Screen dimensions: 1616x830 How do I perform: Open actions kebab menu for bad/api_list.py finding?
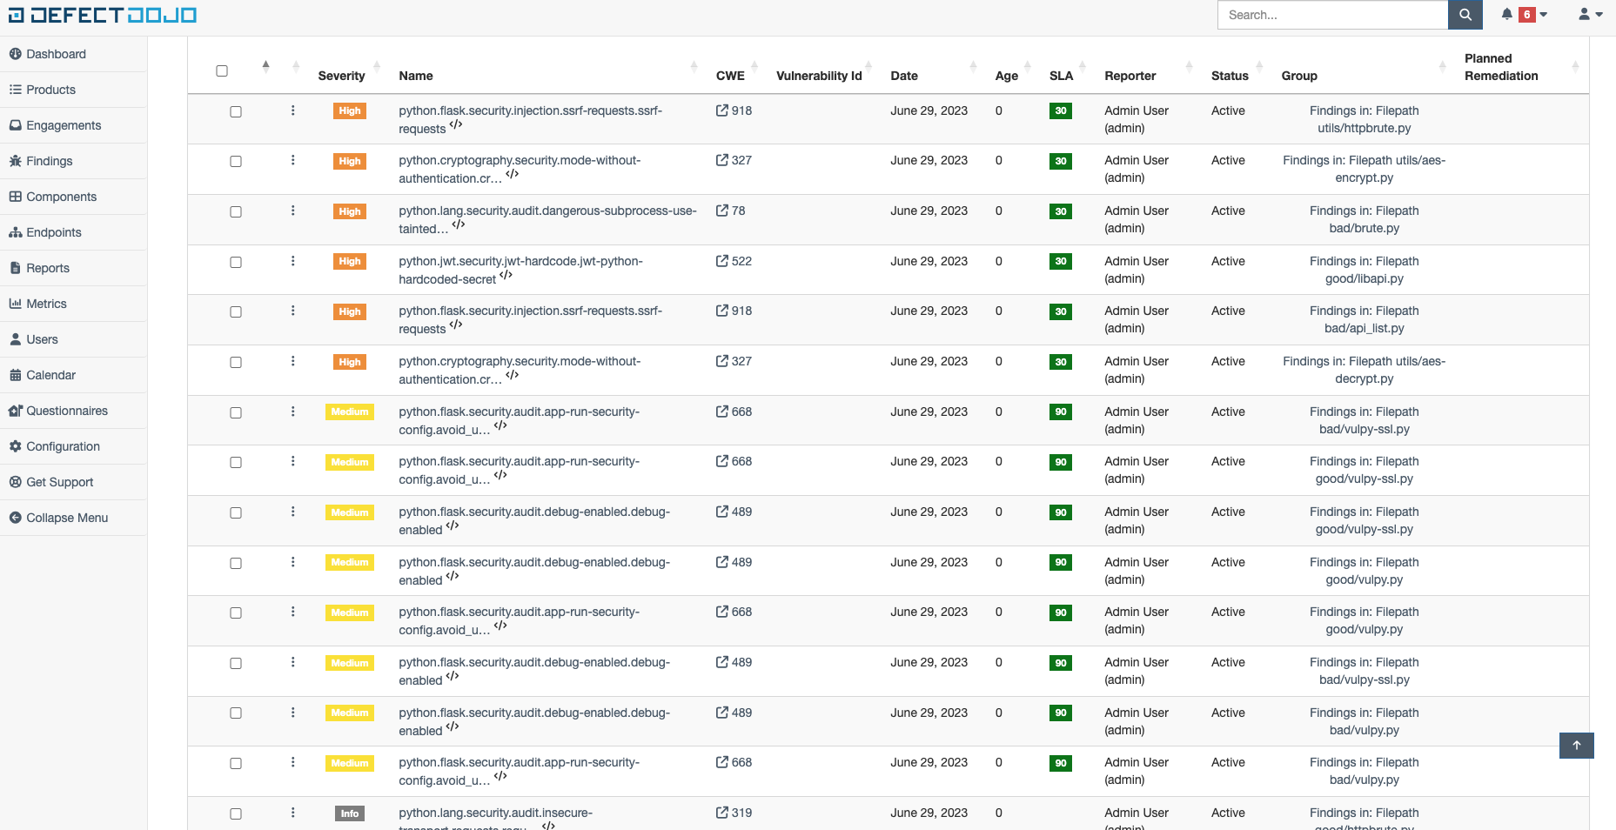pos(292,311)
